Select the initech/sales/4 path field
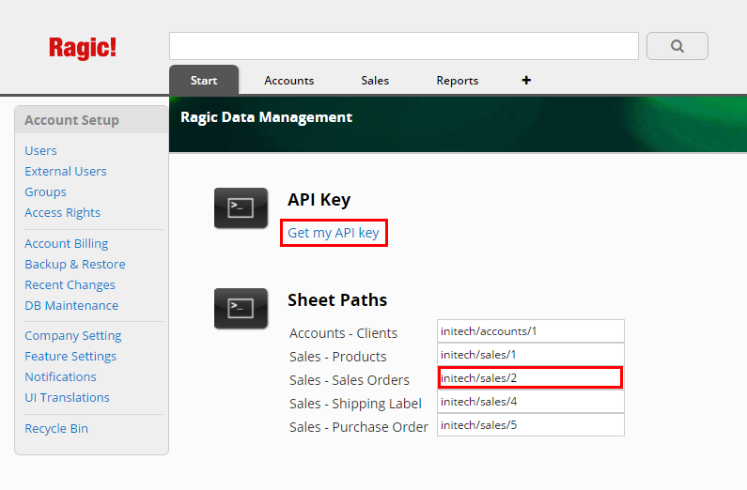The width and height of the screenshot is (747, 490). coord(531,402)
